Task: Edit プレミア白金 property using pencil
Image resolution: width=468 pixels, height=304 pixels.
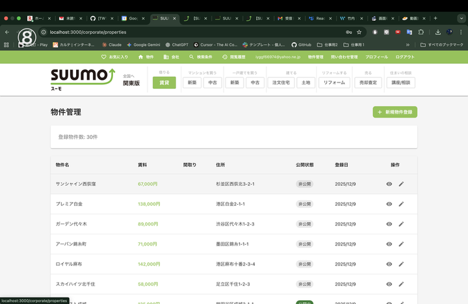Action: click(401, 204)
